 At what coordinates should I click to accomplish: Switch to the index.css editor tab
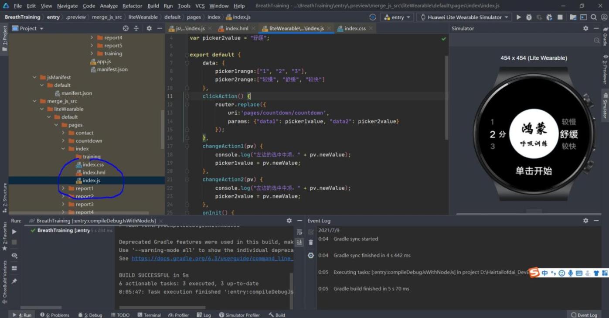(x=355, y=28)
